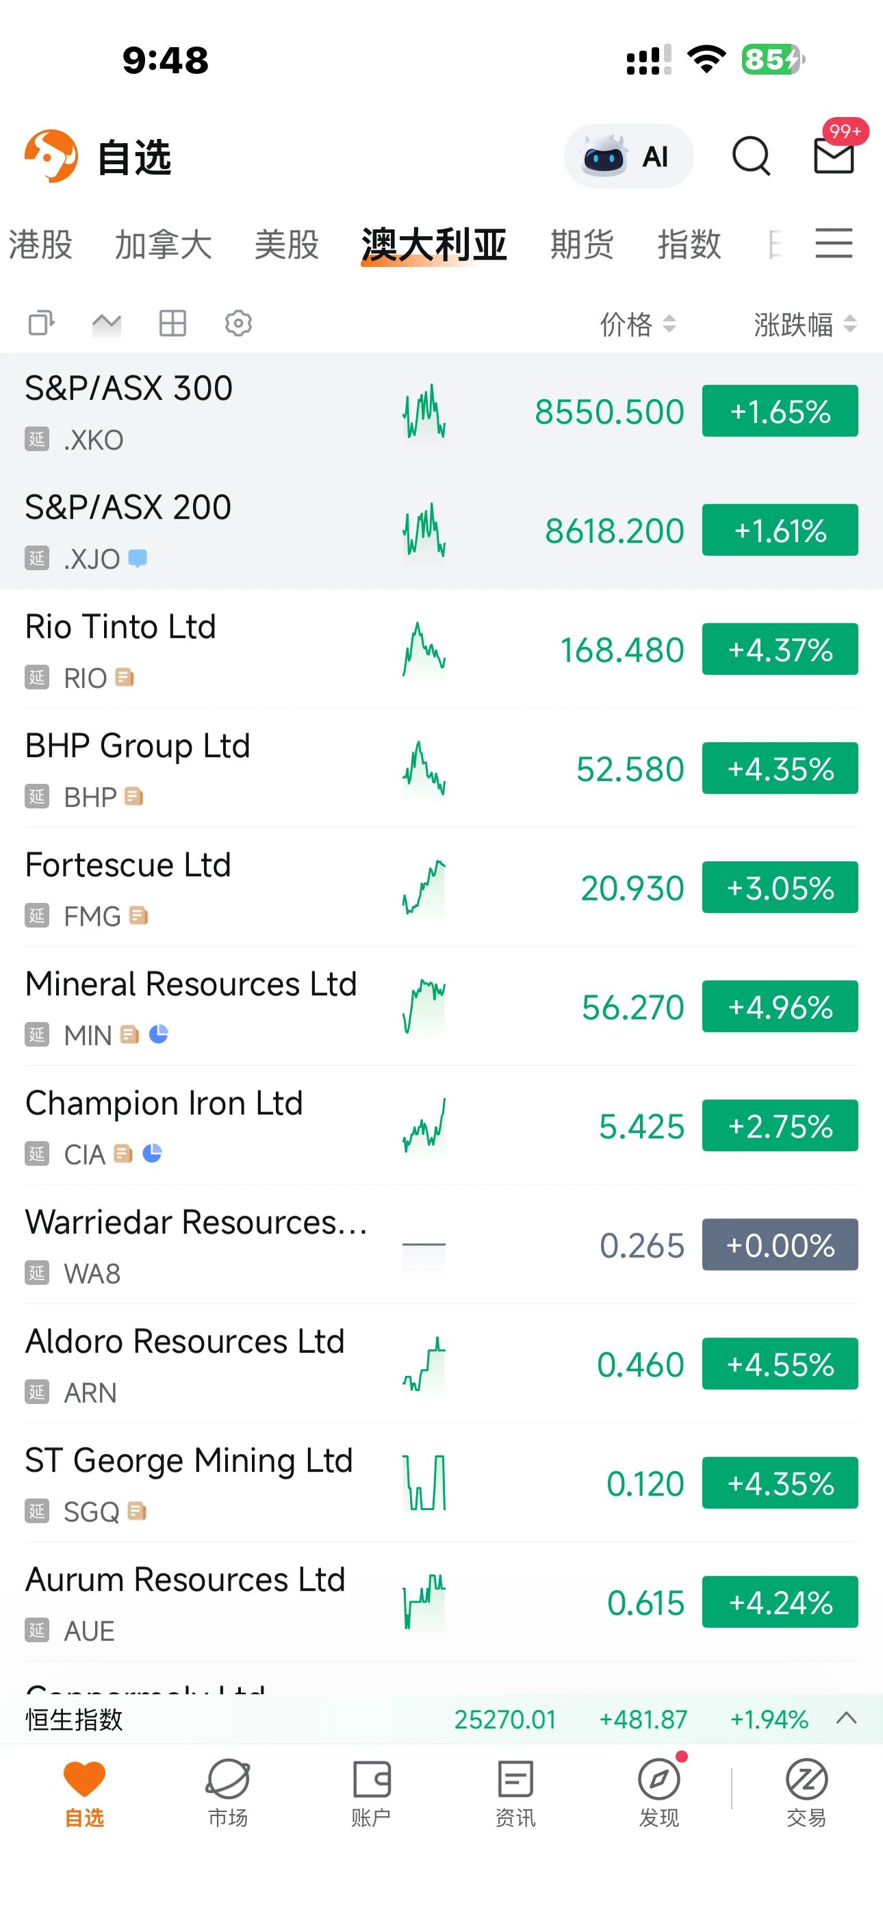Switch to the 美股 tab
Image resolution: width=883 pixels, height=1914 pixels.
pos(286,244)
